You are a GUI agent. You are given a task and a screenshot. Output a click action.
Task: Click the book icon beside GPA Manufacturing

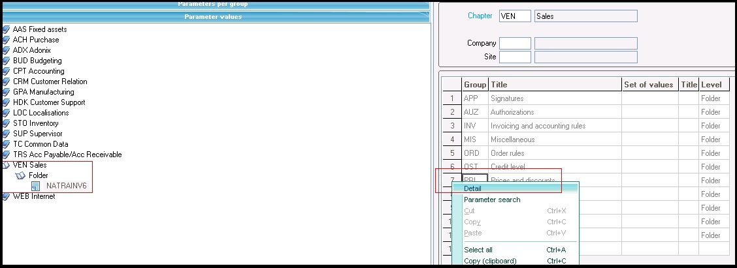6,92
